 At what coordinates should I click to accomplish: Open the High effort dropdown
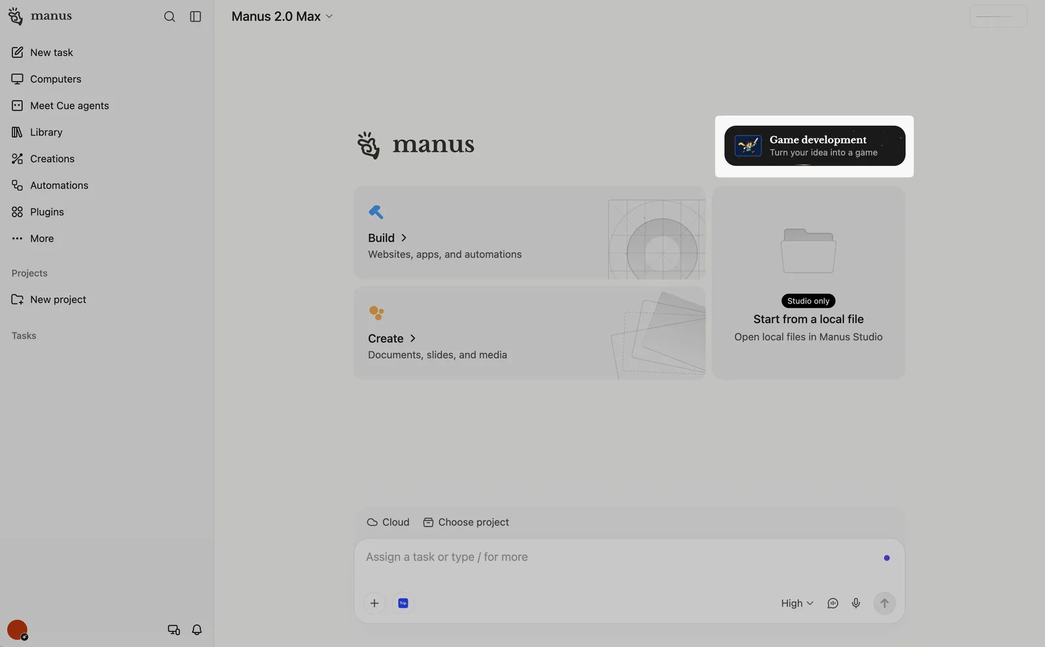coord(797,603)
